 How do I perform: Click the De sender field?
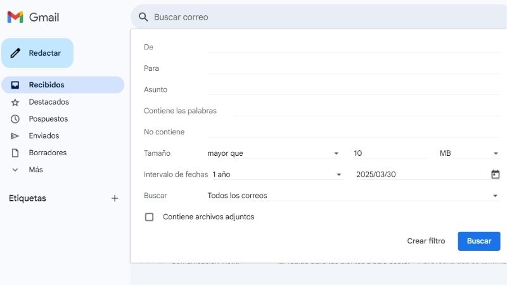[354, 47]
